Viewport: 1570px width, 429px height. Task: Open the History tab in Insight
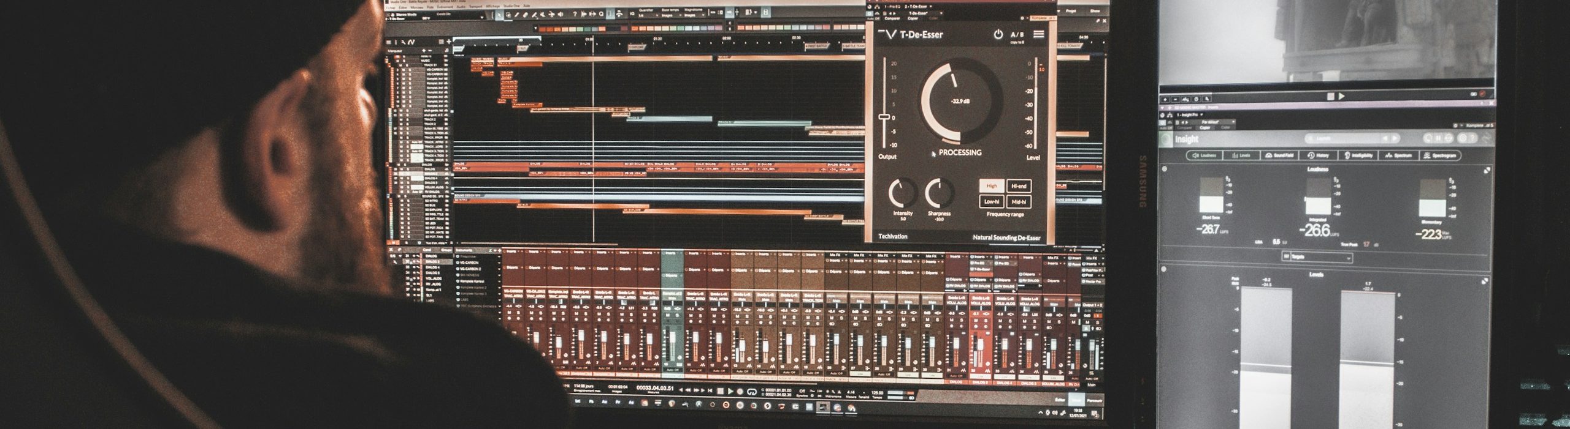pos(1318,155)
